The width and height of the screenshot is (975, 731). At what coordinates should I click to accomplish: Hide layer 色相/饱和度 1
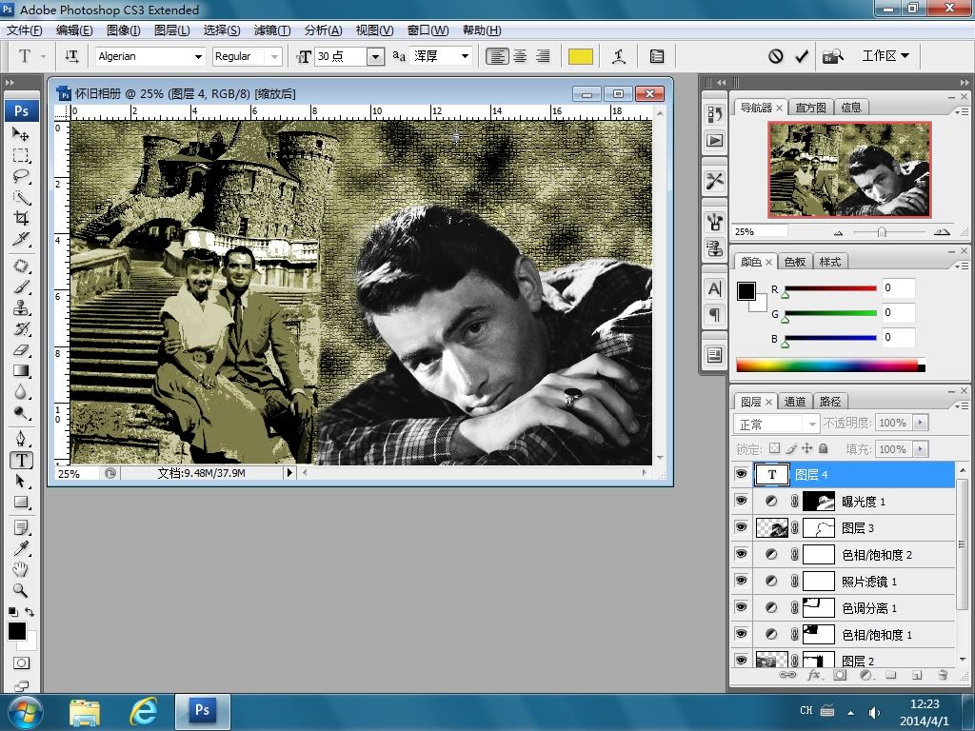coord(741,634)
